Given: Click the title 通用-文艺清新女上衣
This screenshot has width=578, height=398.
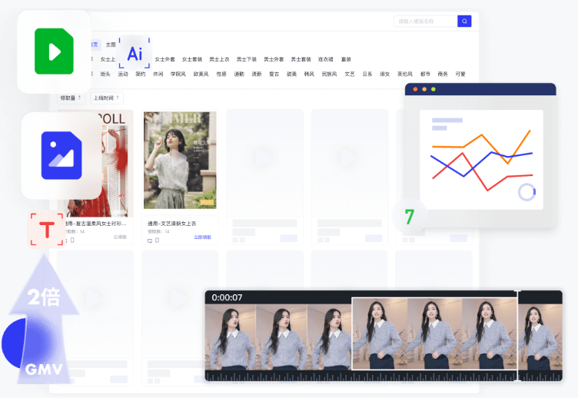Looking at the screenshot, I should (x=171, y=224).
